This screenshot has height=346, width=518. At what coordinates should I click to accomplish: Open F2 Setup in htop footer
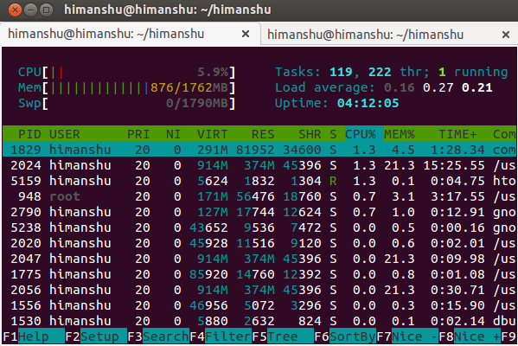click(x=96, y=336)
